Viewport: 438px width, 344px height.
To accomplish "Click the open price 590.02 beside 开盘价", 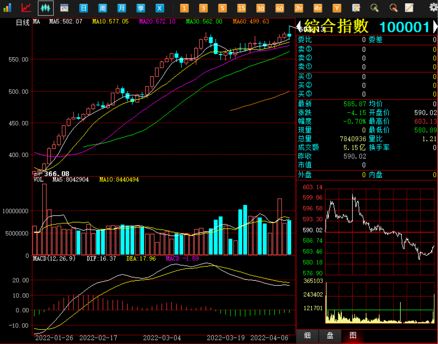I will click(x=425, y=113).
